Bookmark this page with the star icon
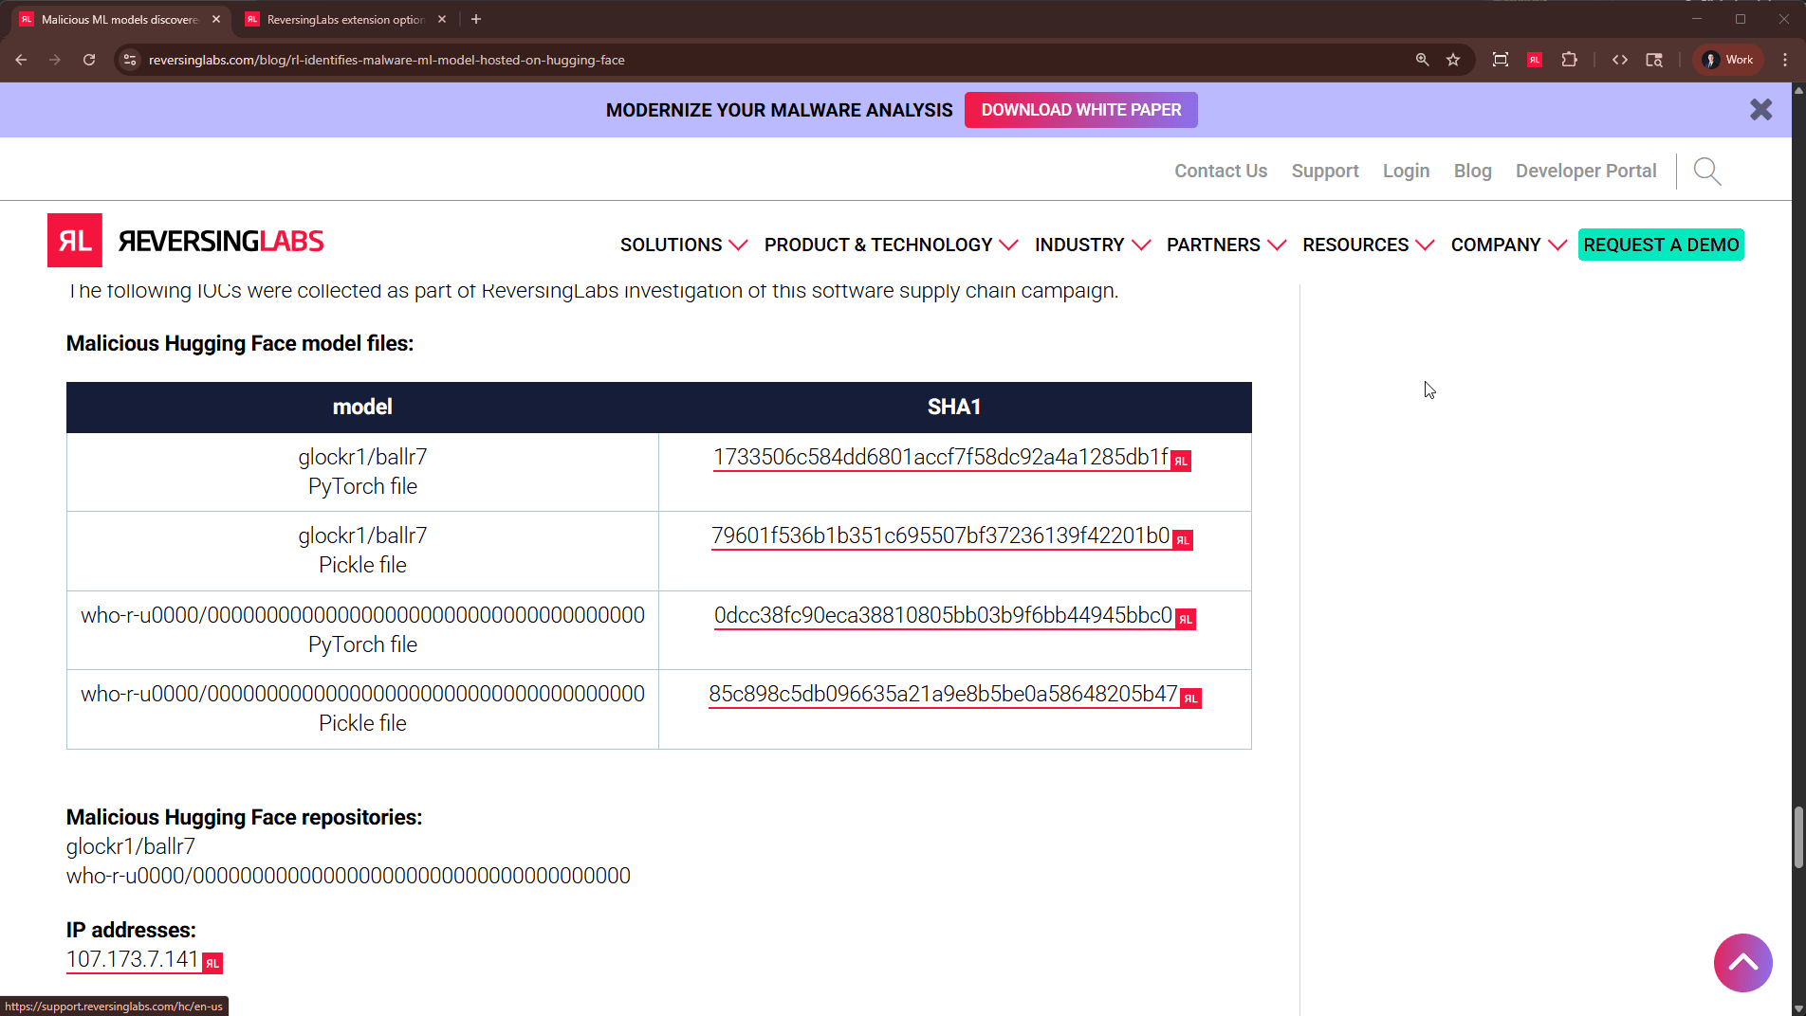This screenshot has height=1016, width=1806. point(1453,60)
